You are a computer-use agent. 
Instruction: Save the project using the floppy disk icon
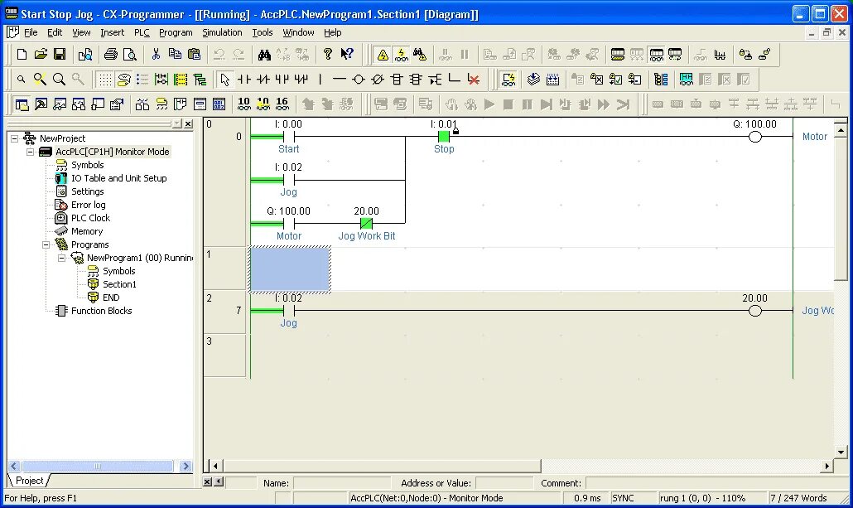pos(60,54)
